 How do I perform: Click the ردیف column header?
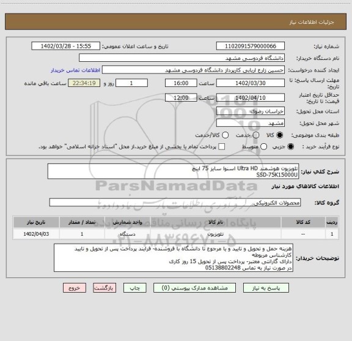[x=332, y=222]
